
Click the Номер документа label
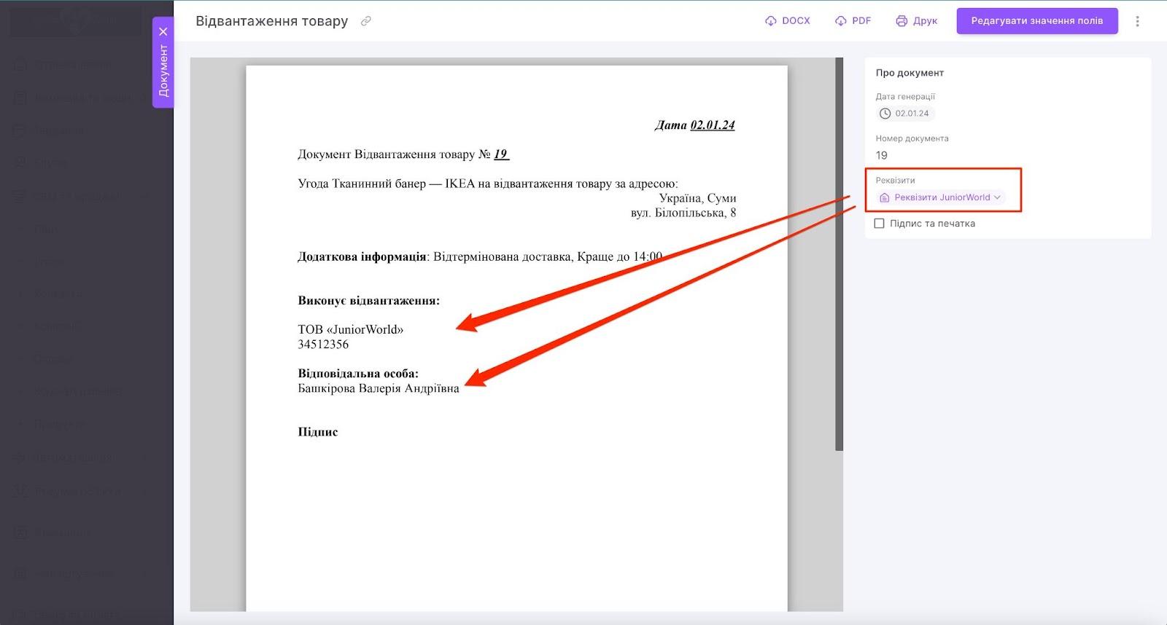[912, 138]
